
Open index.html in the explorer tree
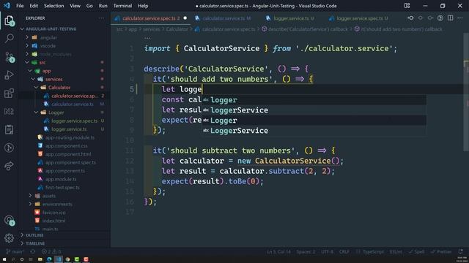tap(53, 221)
